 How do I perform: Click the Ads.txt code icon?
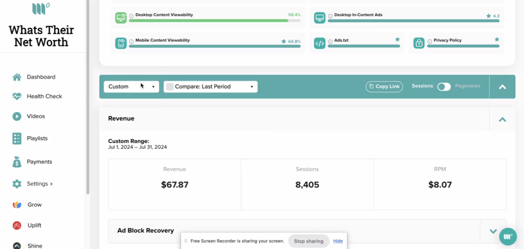point(320,43)
